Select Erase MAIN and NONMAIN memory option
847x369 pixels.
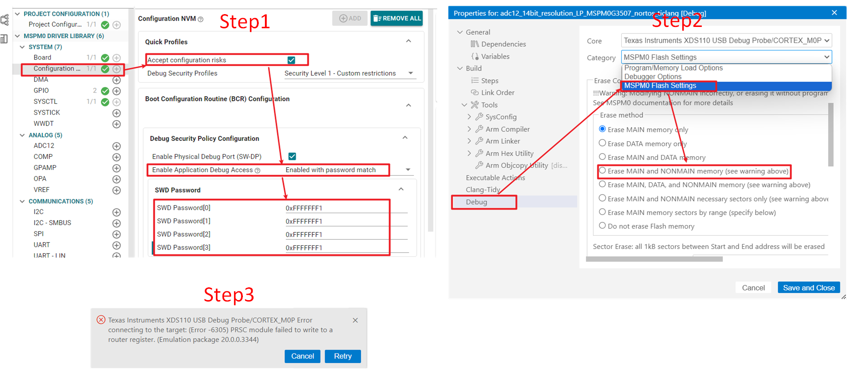click(x=602, y=171)
